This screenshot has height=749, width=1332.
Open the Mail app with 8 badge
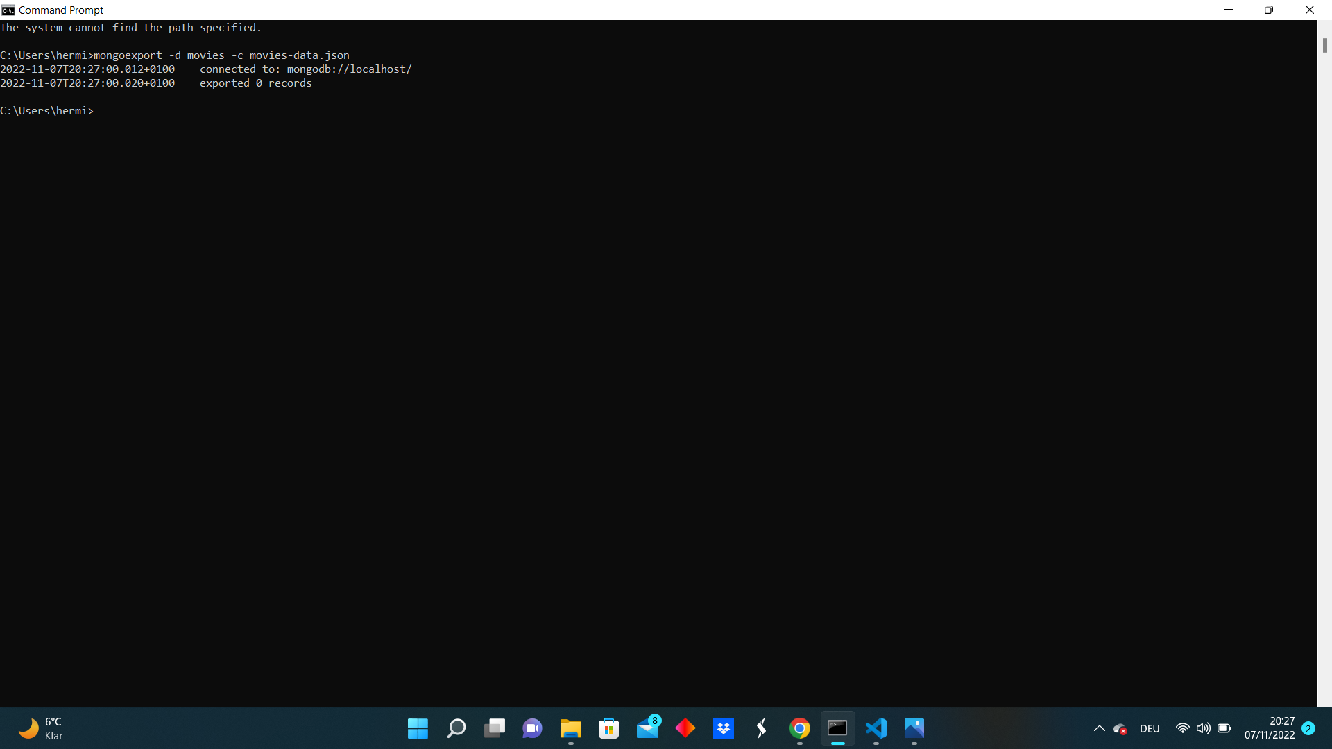coord(647,728)
